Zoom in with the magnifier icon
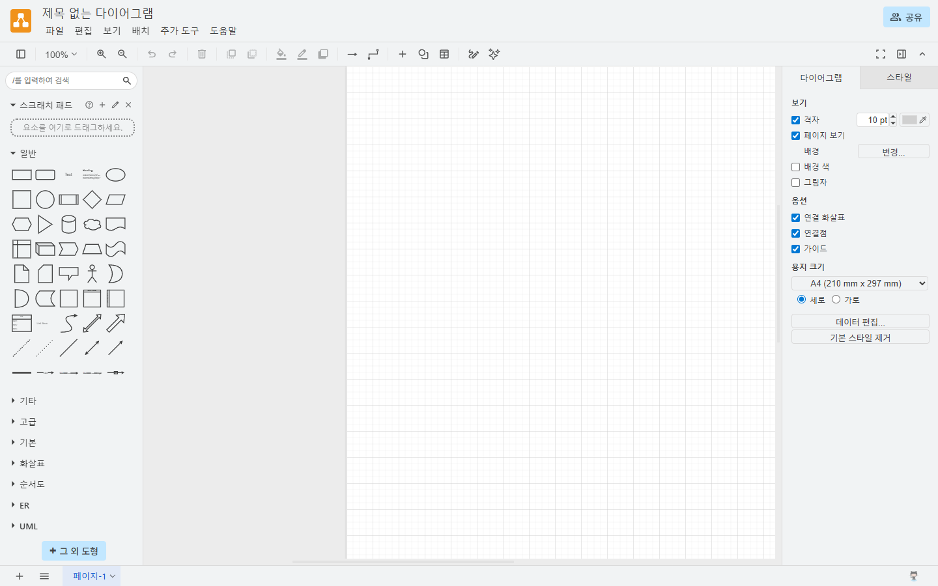The image size is (938, 586). click(x=101, y=54)
